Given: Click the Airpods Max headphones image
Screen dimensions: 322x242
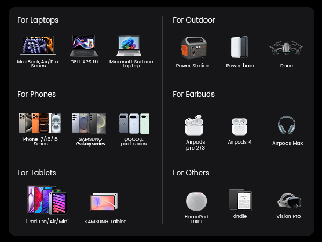Looking at the screenshot, I should click(x=287, y=125).
